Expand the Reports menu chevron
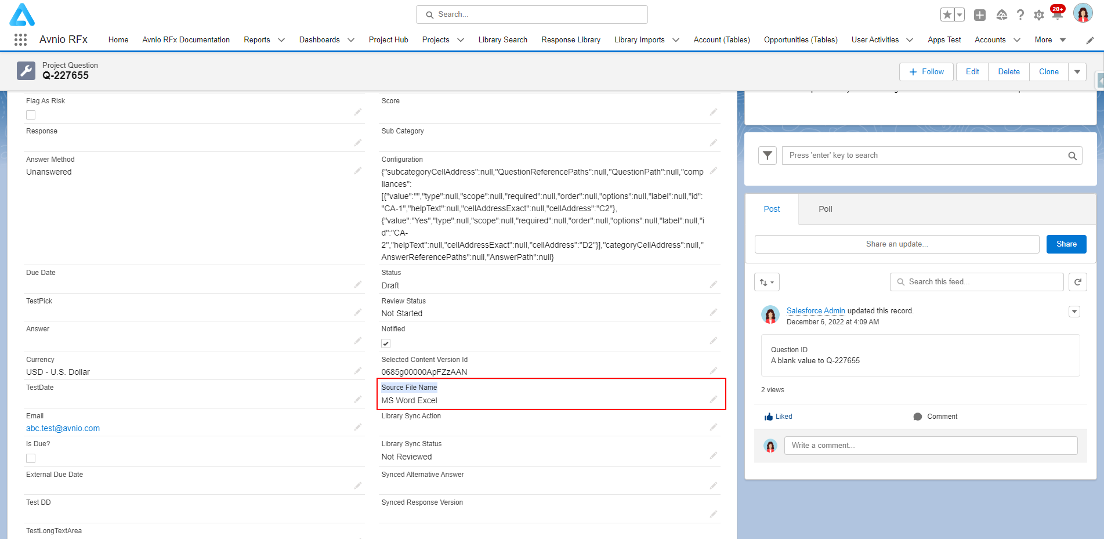This screenshot has height=539, width=1104. click(281, 40)
